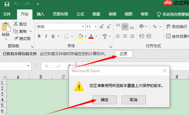
Task: Toggle align text left
Action: pyautogui.click(x=118, y=36)
